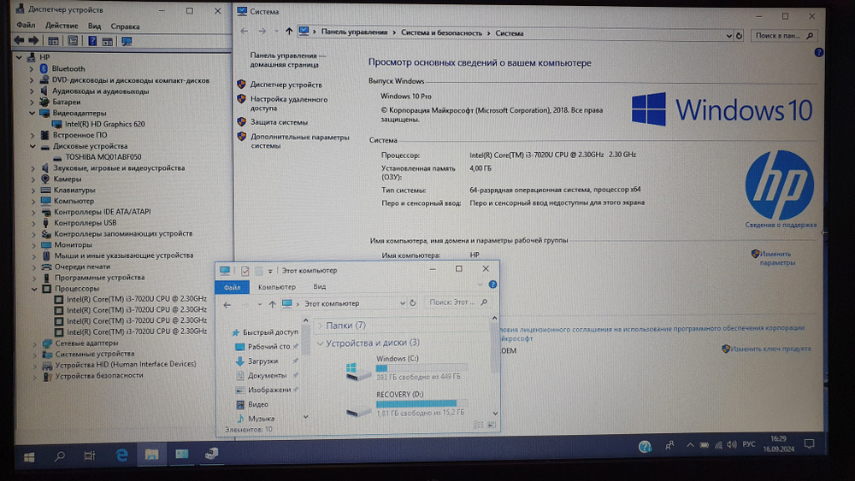Click help icon in Explorer ribbon
This screenshot has height=481, width=855.
tap(492, 284)
